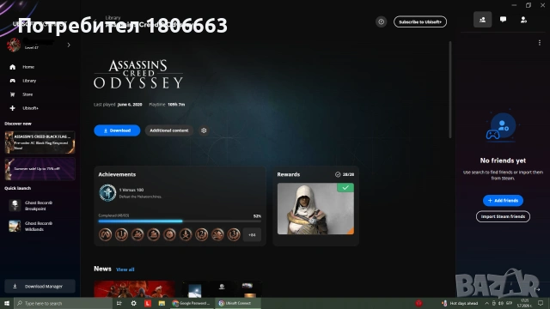Open Settings gear on the taskbar
This screenshot has width=550, height=309.
point(134,303)
